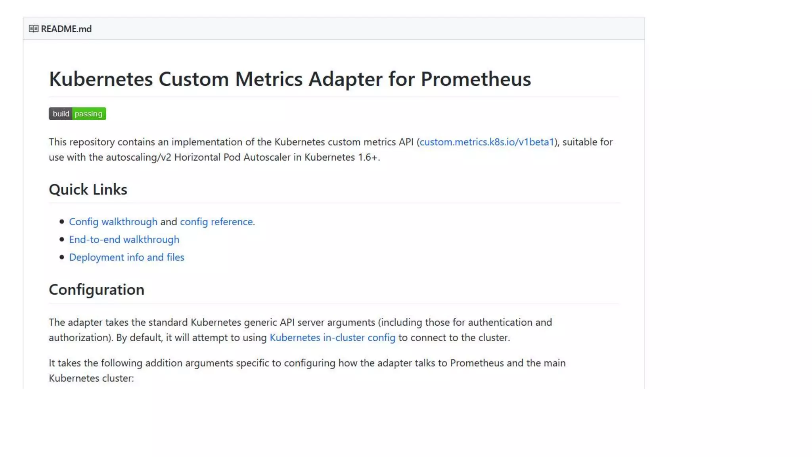Click the gray build portion of badge
Viewport: 812px width, 457px height.
61,113
